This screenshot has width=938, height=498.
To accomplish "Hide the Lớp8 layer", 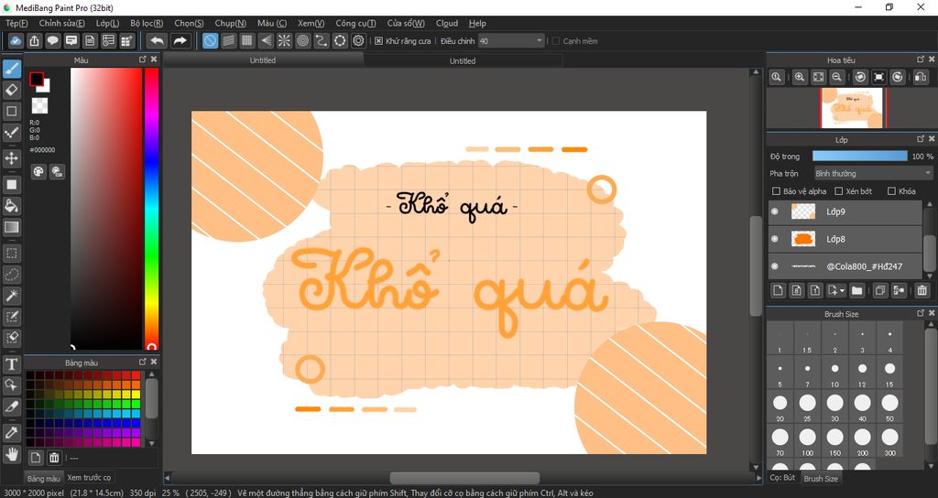I will pos(775,239).
